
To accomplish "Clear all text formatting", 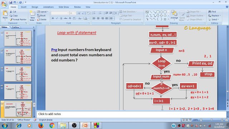I will pyautogui.click(x=88, y=13).
